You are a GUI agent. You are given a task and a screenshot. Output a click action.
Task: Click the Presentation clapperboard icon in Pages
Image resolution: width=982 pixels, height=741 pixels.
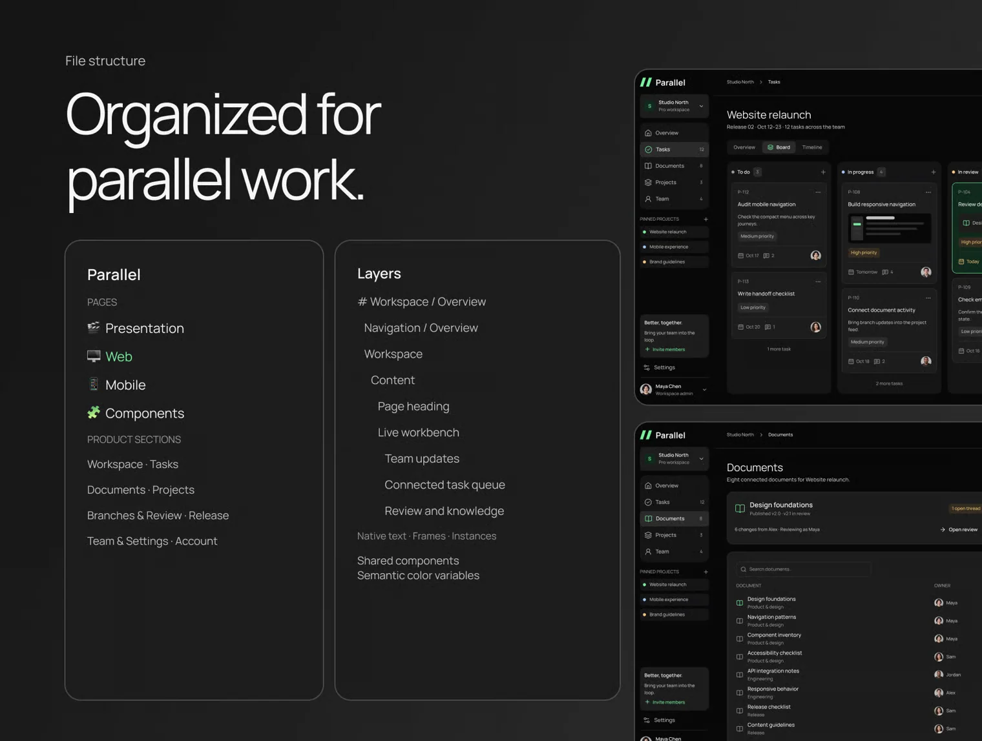(94, 328)
